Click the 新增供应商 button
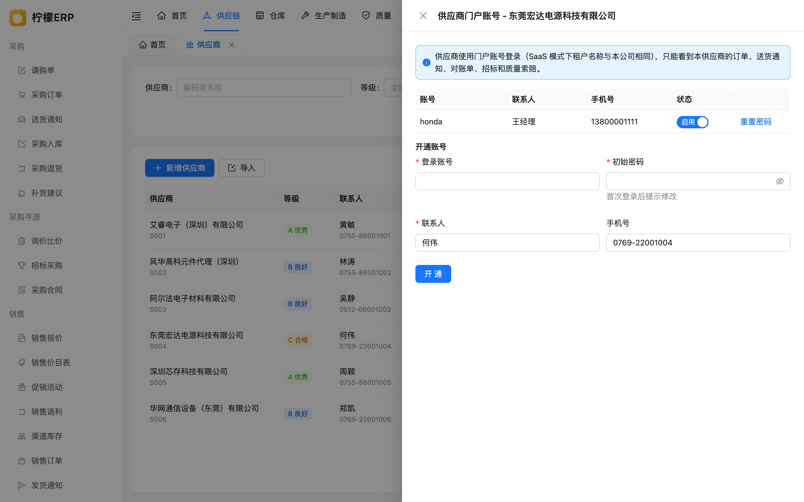804x502 pixels. 180,168
